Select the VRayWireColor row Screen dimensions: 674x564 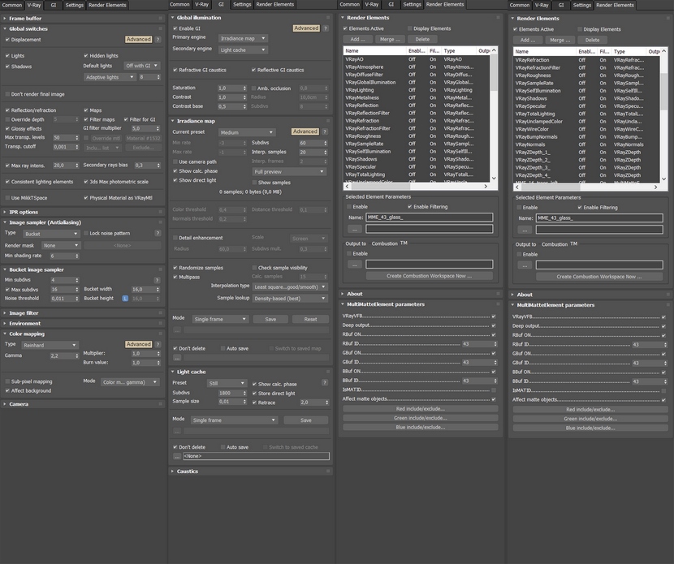585,129
